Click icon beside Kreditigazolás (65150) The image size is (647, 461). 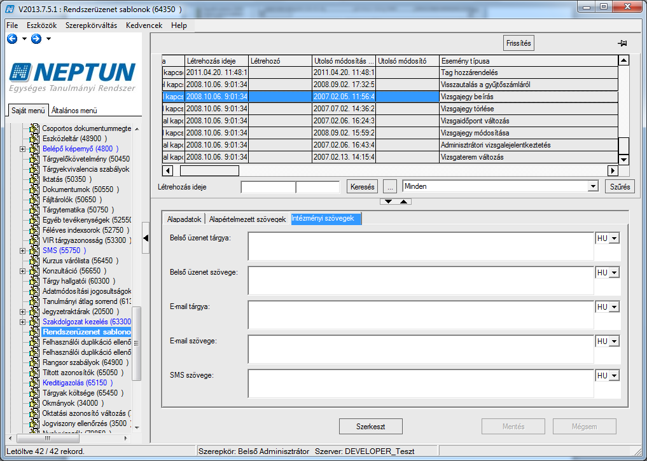34,383
